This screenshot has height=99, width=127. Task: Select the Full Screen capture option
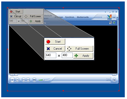click(80, 49)
